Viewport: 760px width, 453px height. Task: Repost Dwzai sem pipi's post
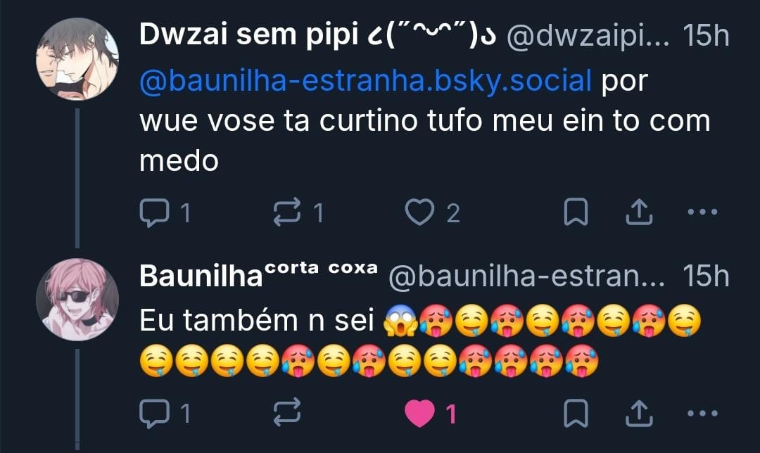(298, 212)
